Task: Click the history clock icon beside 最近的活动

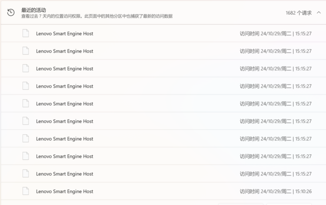Action: pyautogui.click(x=11, y=13)
